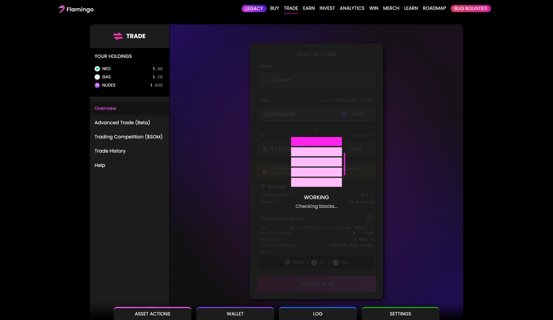Click the LEGACY pill button
Viewport: 553px width, 320px height.
pyautogui.click(x=254, y=8)
